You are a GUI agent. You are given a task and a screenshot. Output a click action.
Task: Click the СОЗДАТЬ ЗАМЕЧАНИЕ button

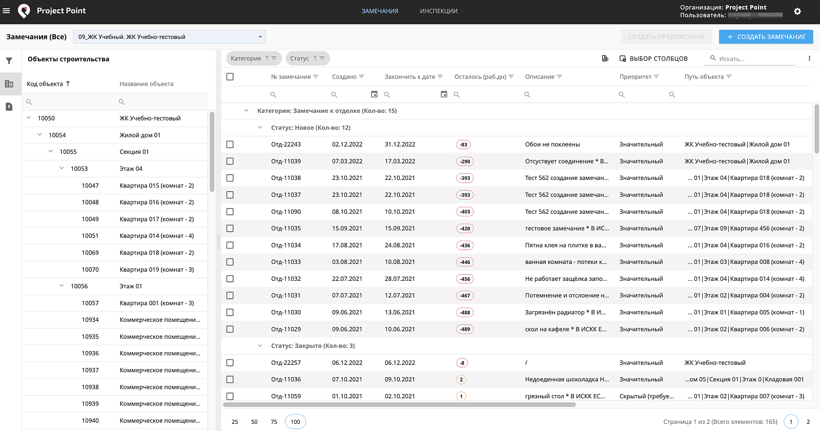click(766, 37)
